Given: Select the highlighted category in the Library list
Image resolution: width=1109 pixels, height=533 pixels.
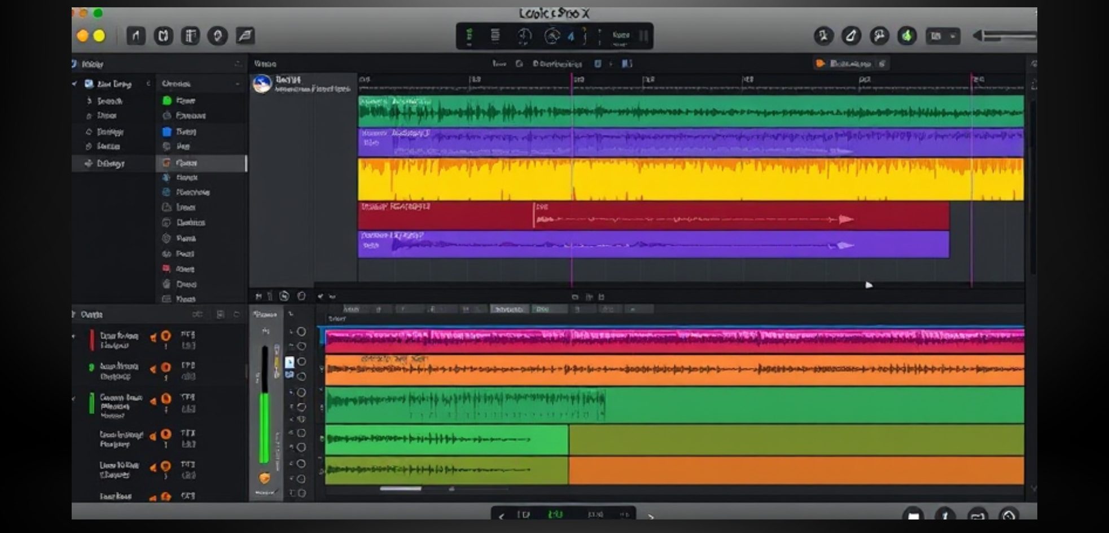Looking at the screenshot, I should click(200, 162).
